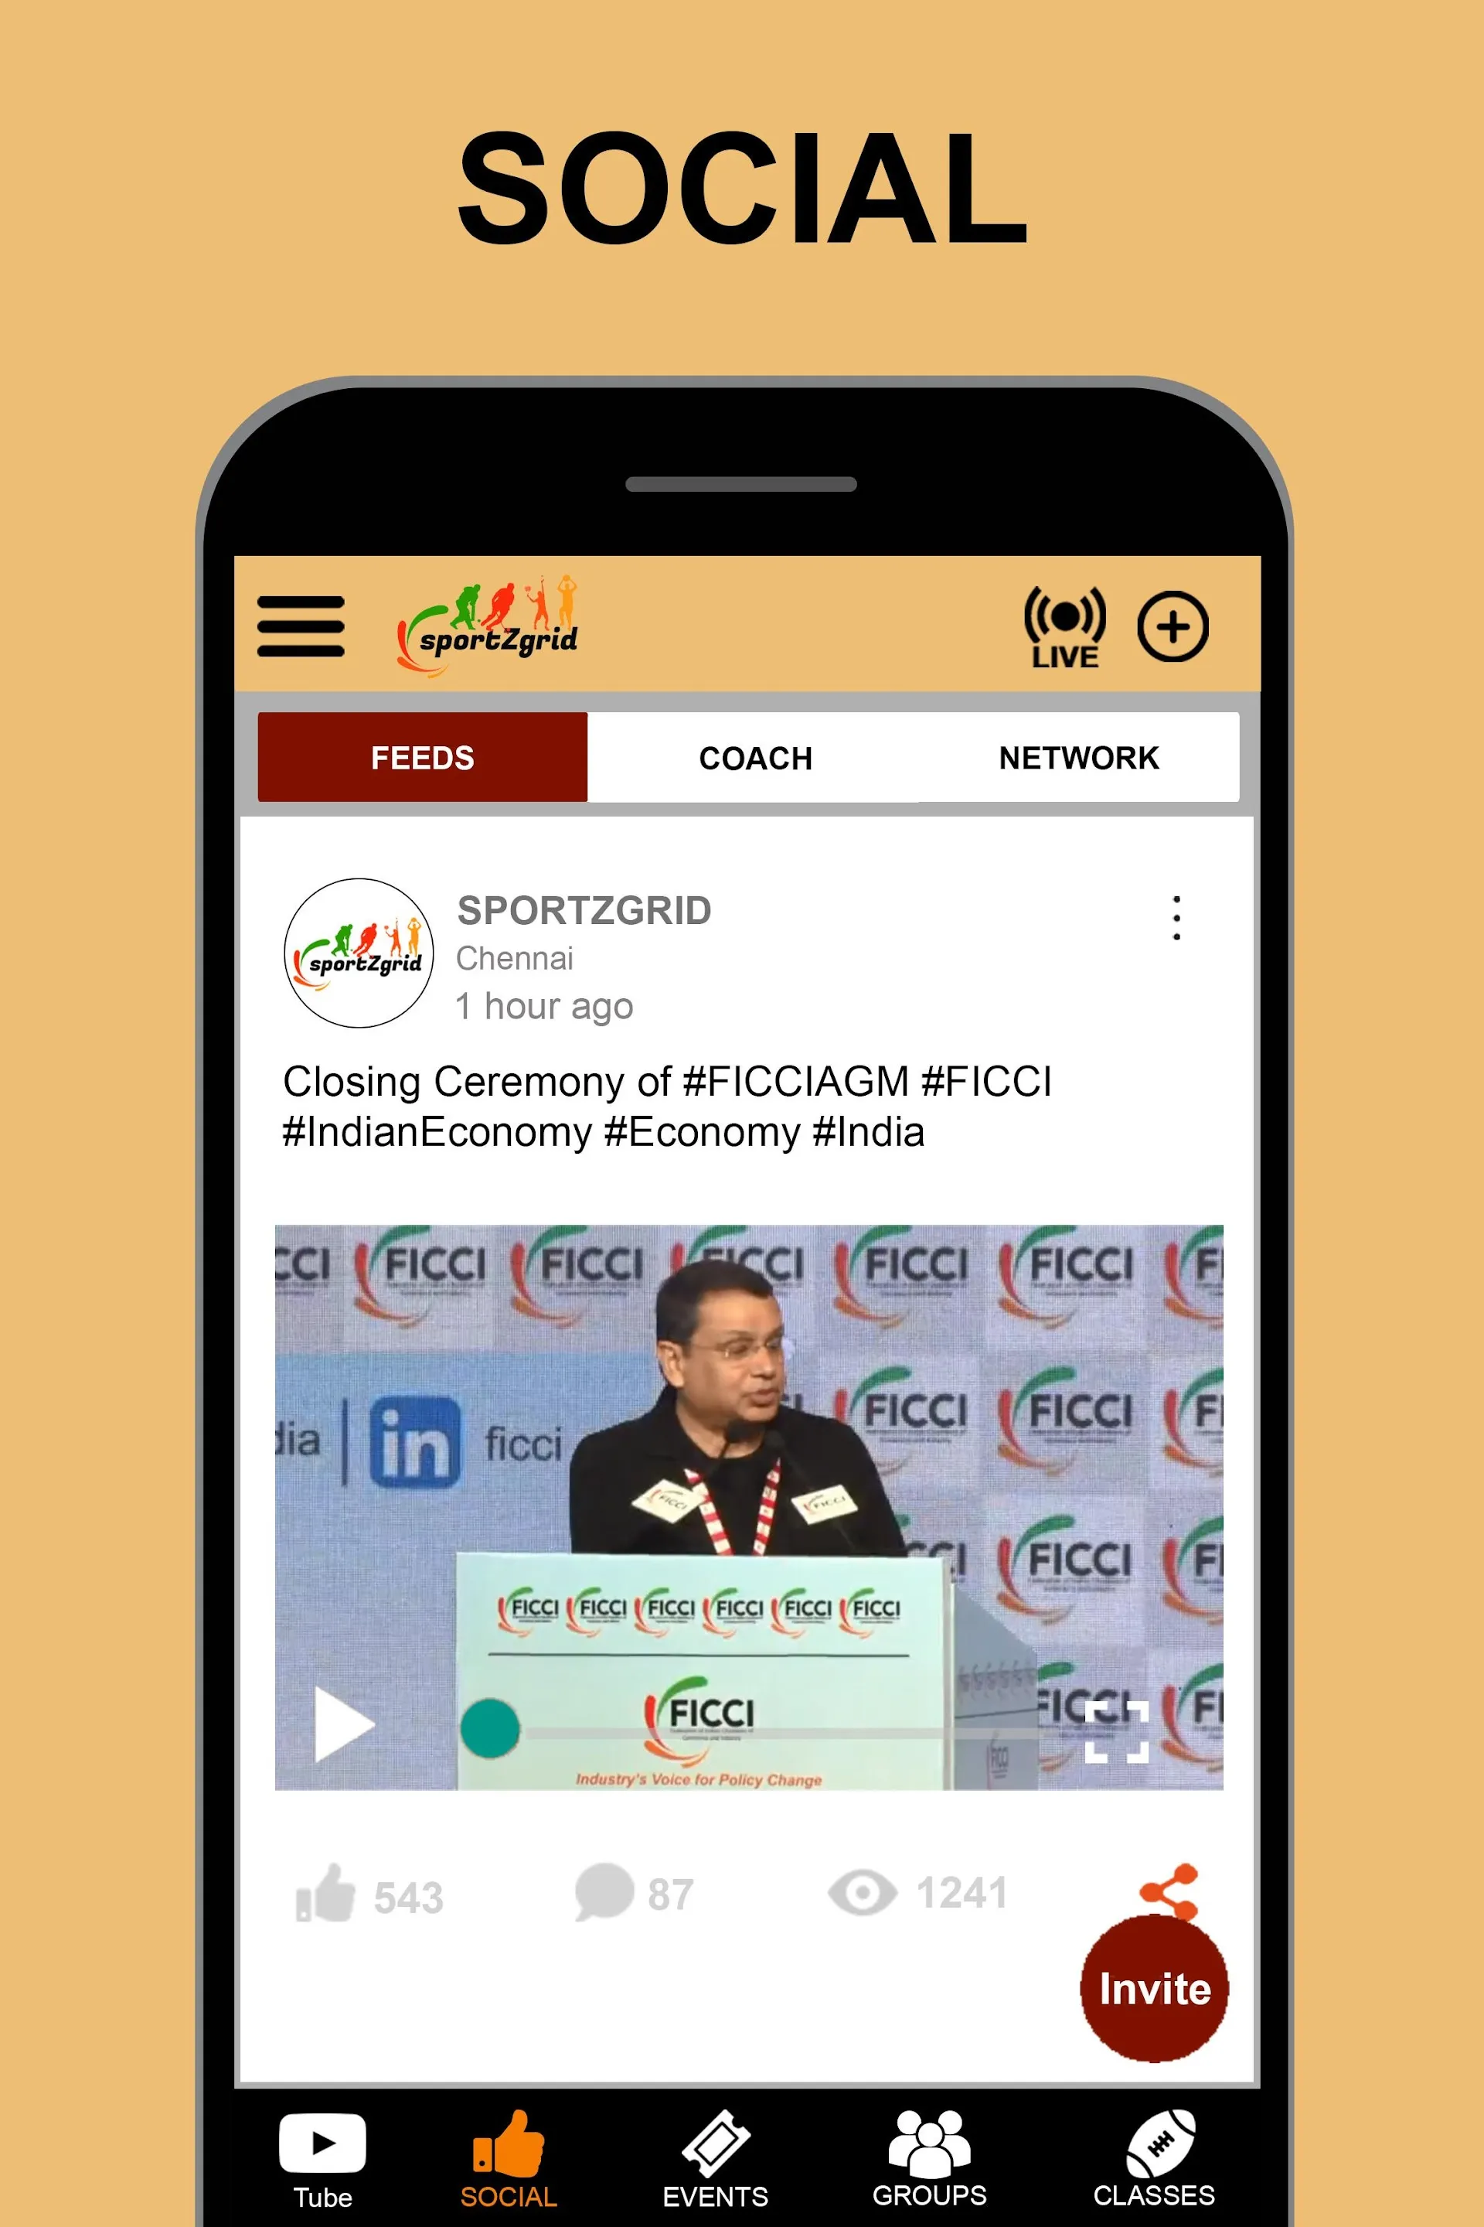
Task: Open the hamburger menu icon
Action: (x=301, y=625)
